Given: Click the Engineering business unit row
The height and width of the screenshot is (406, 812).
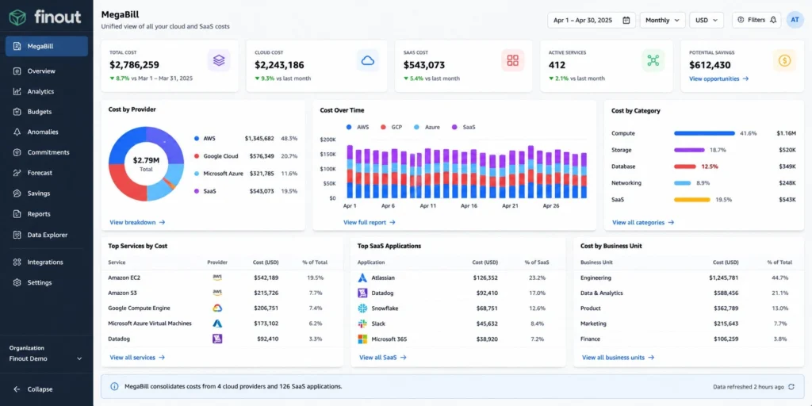Looking at the screenshot, I should click(x=689, y=278).
